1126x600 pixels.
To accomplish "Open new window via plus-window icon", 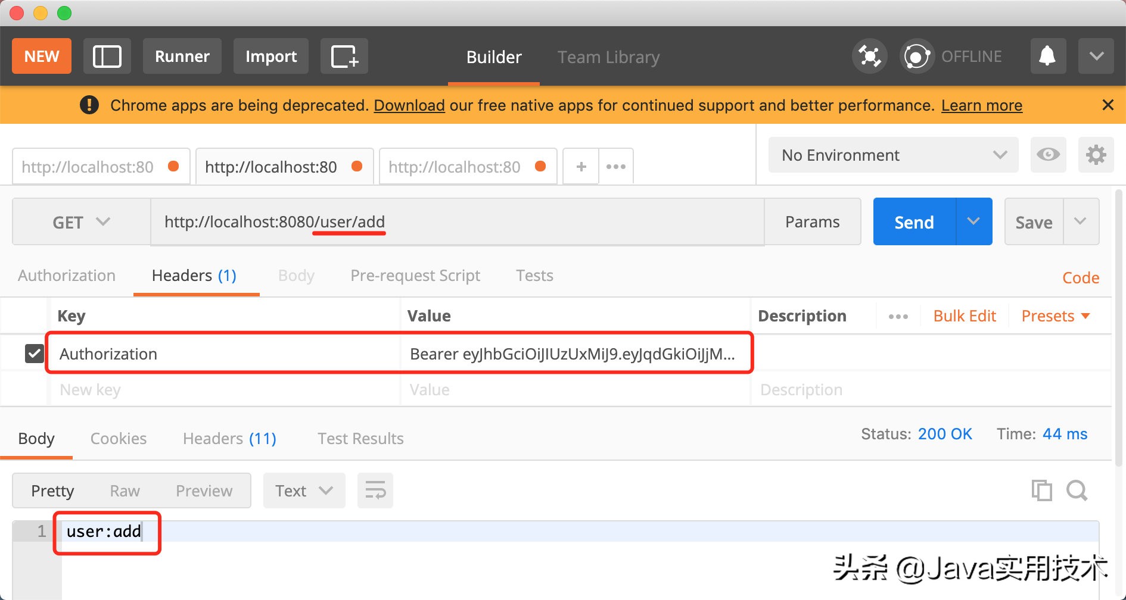I will click(x=344, y=57).
